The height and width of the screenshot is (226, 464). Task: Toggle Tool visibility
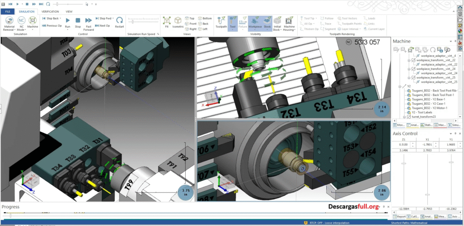[232, 23]
